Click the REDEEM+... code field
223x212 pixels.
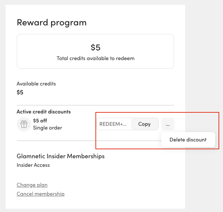click(x=114, y=124)
